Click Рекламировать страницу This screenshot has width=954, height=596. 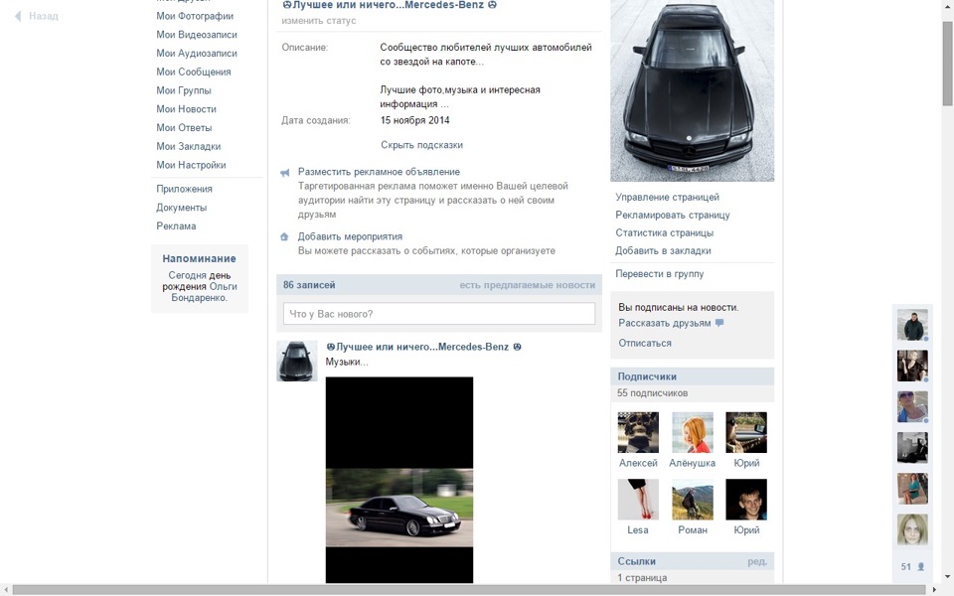pos(673,216)
